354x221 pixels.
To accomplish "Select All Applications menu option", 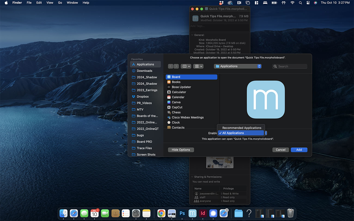I will tap(241, 133).
